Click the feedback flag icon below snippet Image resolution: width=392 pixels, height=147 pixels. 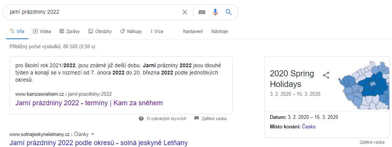pos(196,118)
